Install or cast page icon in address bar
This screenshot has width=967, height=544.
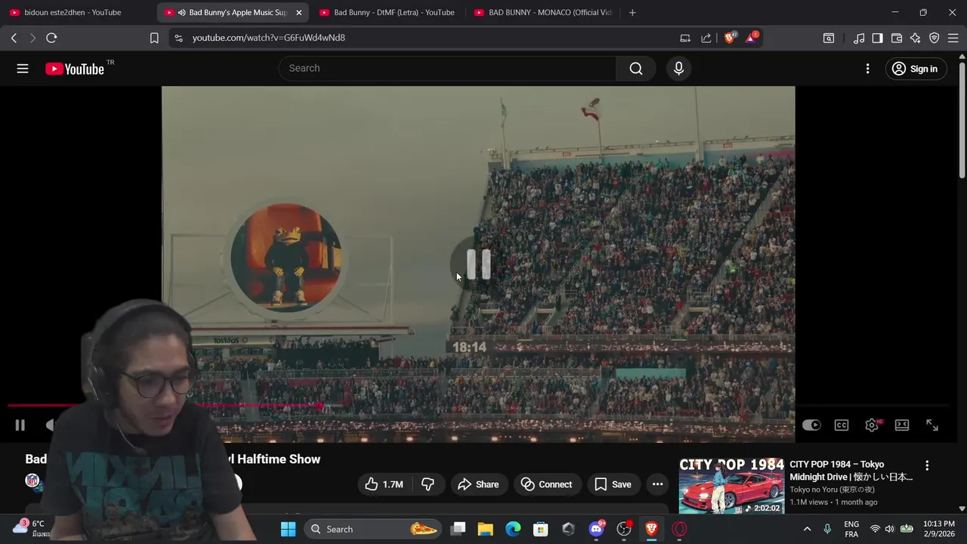[685, 38]
